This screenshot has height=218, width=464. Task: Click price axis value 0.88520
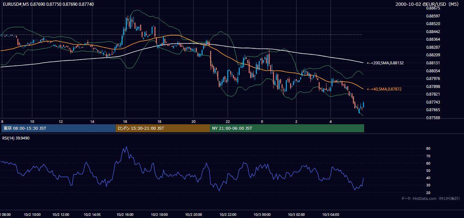tap(433, 24)
